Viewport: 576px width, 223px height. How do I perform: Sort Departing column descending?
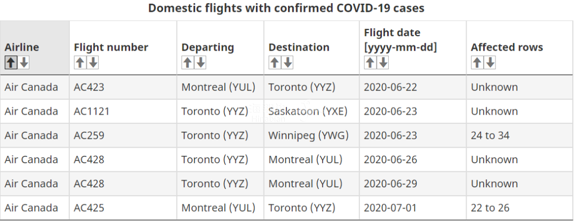201,63
